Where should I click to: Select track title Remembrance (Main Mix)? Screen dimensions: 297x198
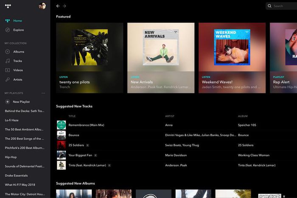[86, 125]
